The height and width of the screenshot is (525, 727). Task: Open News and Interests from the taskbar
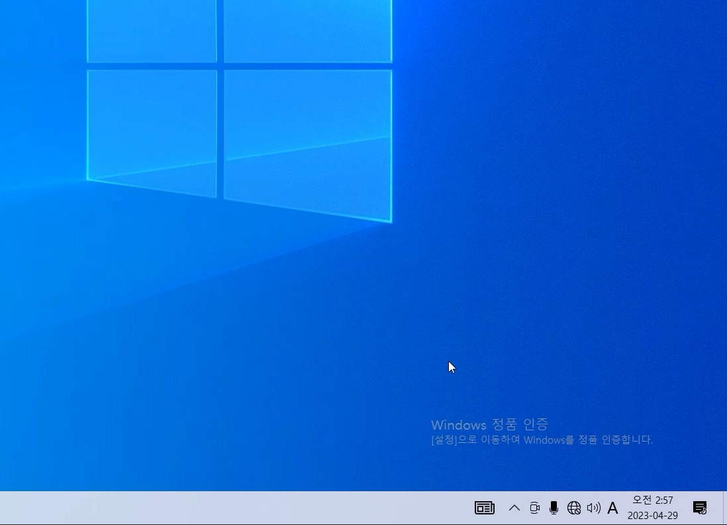484,508
